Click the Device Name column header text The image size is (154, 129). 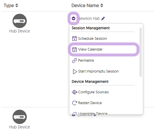coord(85,6)
